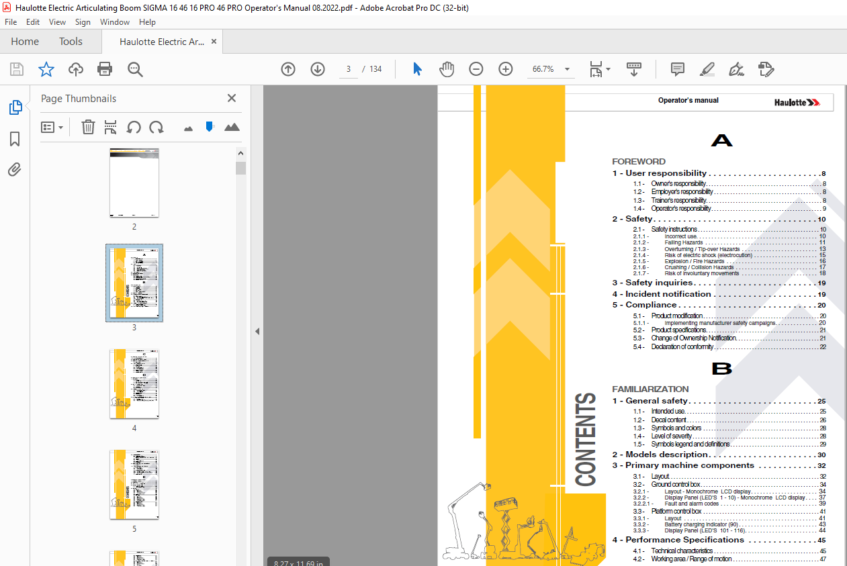
Task: Open the Sign document tool
Action: (x=737, y=69)
